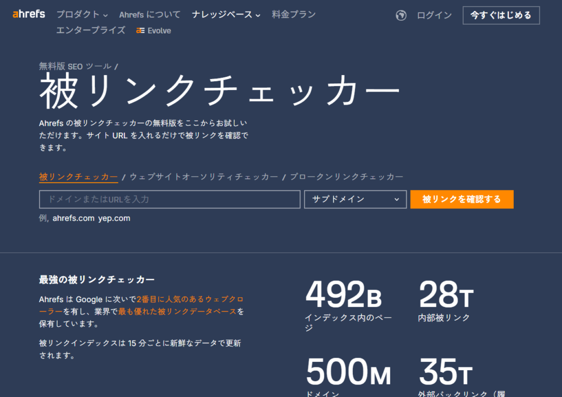
Task: Click the 内部被リンク label
Action: click(443, 317)
